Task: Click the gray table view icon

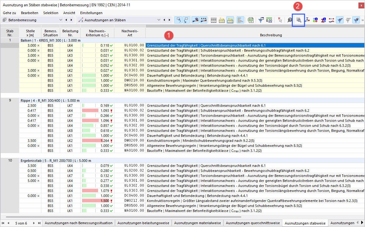Action: pyautogui.click(x=213, y=20)
